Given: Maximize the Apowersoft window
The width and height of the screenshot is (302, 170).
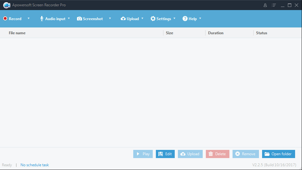Looking at the screenshot, I should click(x=289, y=5).
